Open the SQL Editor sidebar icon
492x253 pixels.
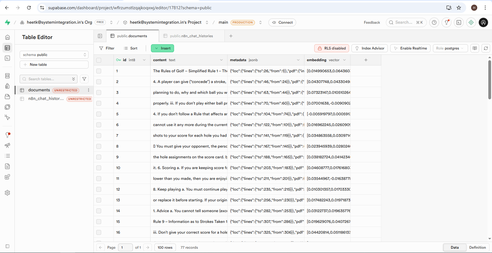7,58
